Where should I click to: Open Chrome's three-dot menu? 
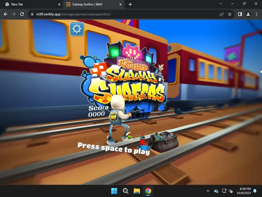[x=256, y=14]
